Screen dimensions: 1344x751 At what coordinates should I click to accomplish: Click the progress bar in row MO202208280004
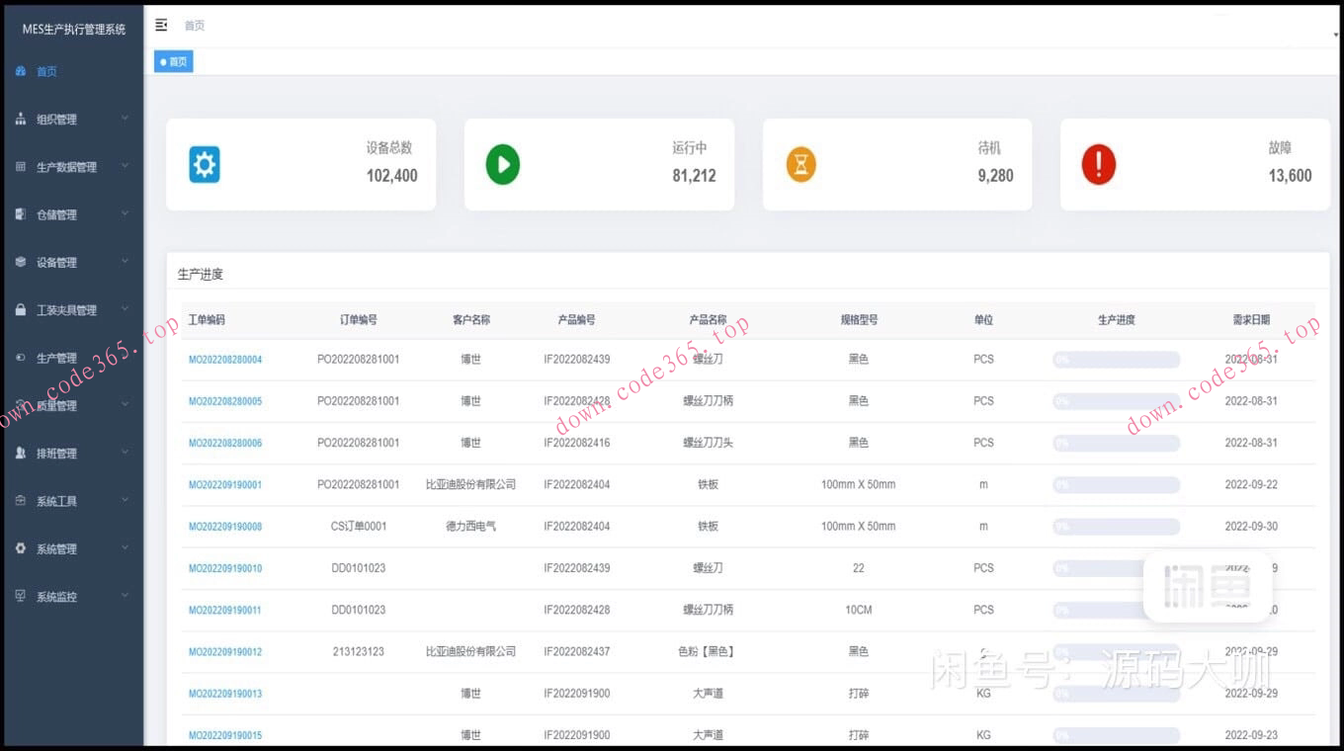(1116, 360)
